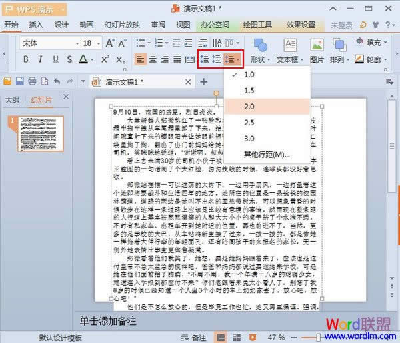Click the zoom slider handle
Viewport: 400px width, 343px height.
point(318,338)
